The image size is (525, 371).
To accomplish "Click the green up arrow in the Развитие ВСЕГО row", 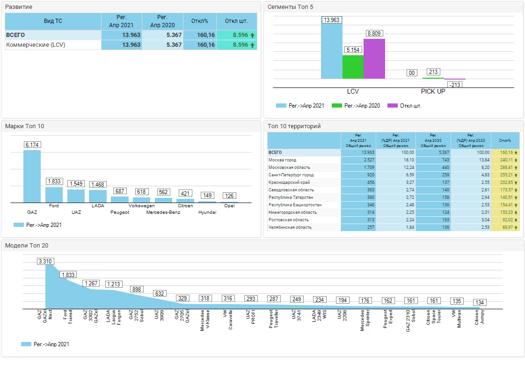I will pos(253,35).
